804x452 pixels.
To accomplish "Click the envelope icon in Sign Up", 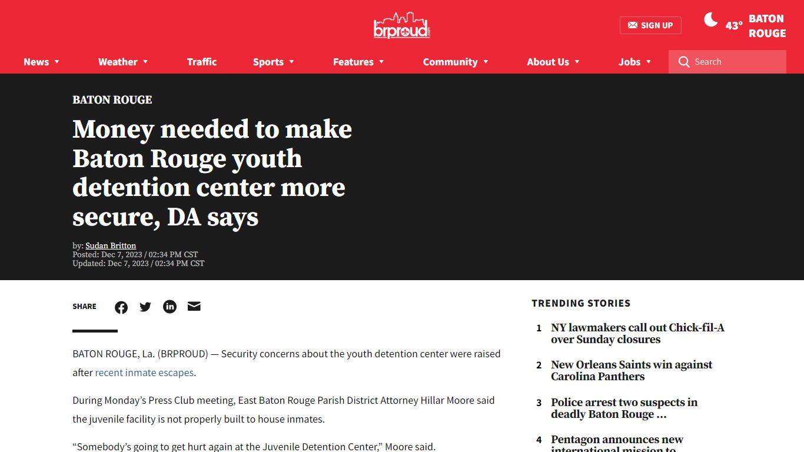I will coord(633,25).
